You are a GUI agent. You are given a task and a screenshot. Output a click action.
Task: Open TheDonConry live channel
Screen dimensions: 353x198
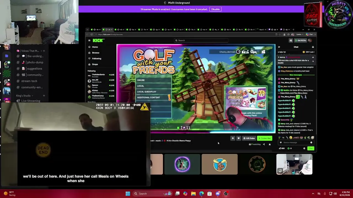[x=101, y=96]
